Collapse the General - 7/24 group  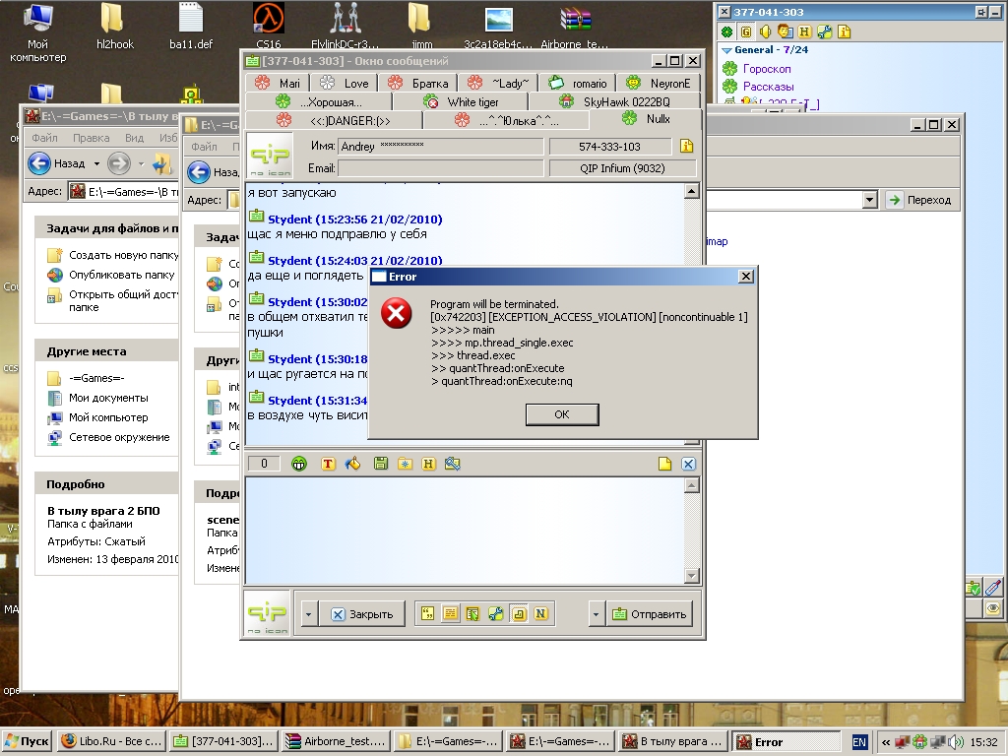coord(726,50)
